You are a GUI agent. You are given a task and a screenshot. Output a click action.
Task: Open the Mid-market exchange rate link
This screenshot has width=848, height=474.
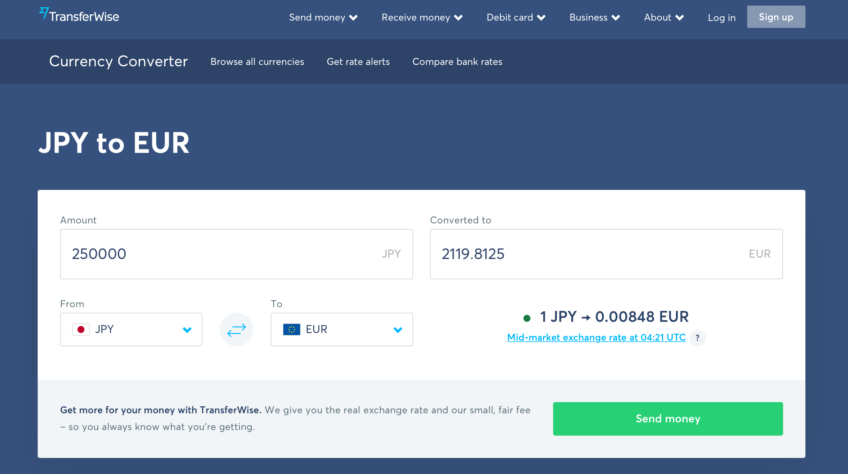(596, 338)
